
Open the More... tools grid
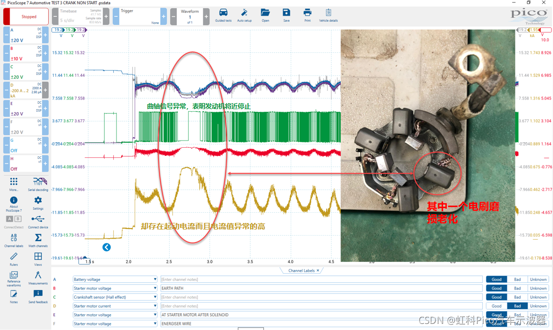[x=14, y=184]
